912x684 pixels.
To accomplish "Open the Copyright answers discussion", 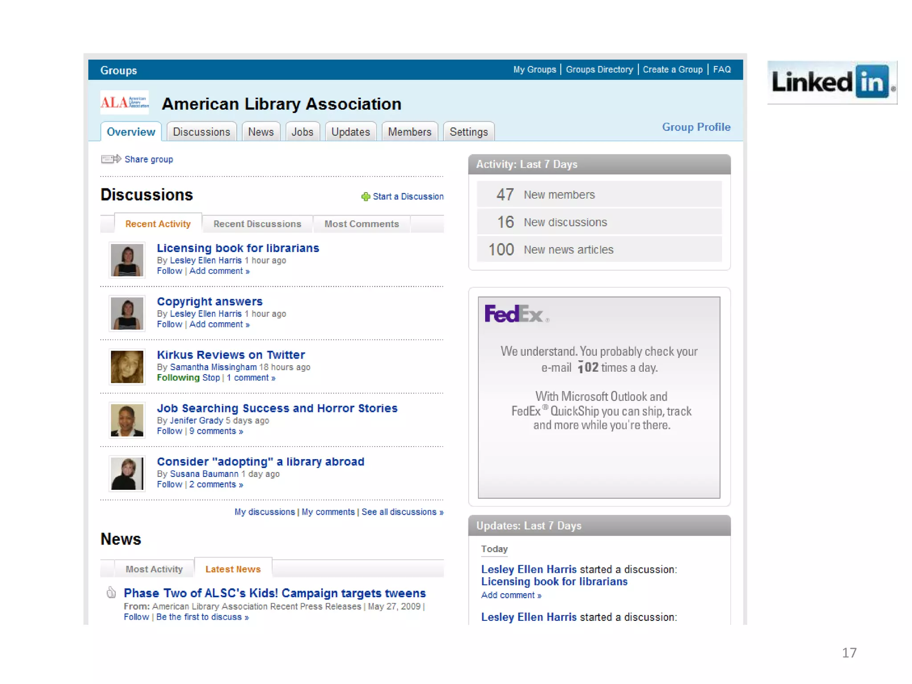I will pos(210,301).
